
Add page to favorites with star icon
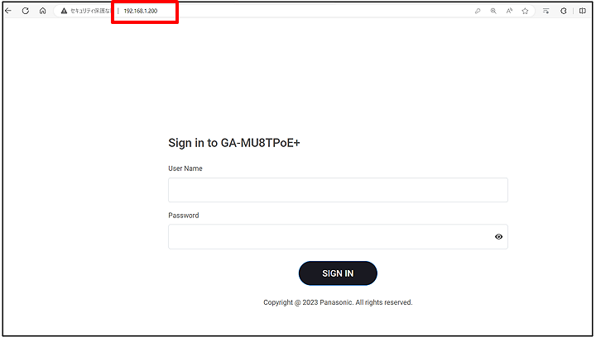(526, 11)
